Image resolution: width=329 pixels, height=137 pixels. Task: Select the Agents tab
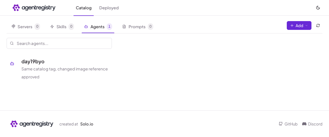tap(98, 27)
